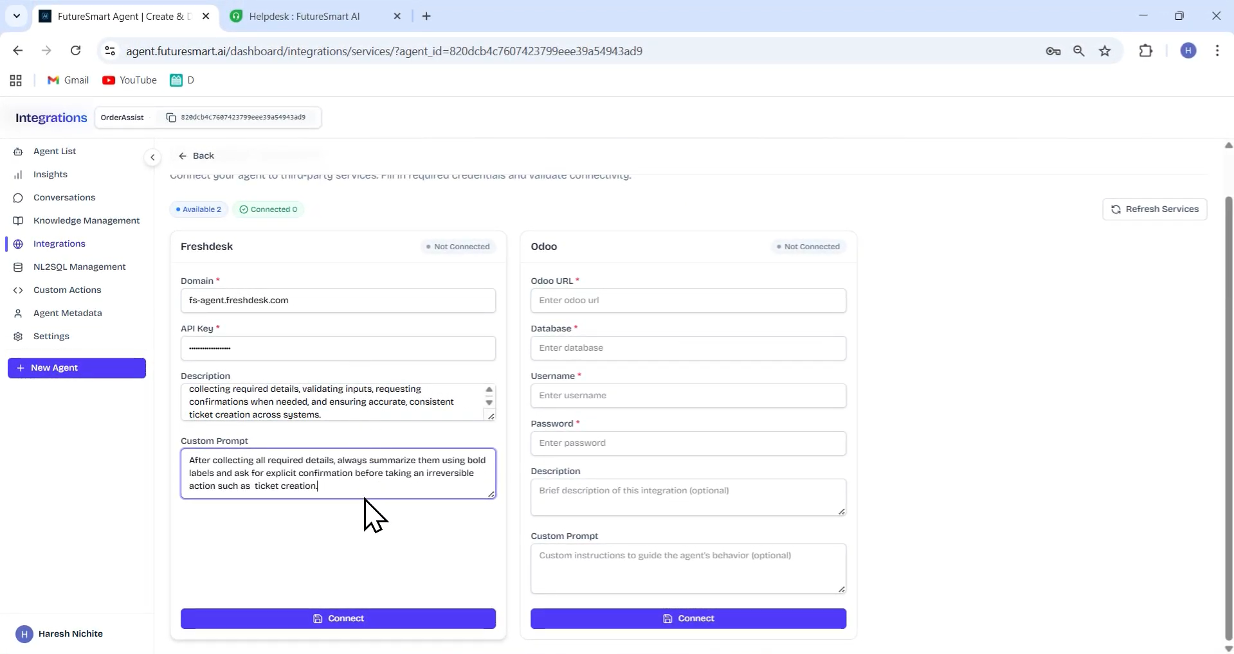This screenshot has height=654, width=1234.
Task: Connect the Freshdesk integration
Action: point(338,619)
